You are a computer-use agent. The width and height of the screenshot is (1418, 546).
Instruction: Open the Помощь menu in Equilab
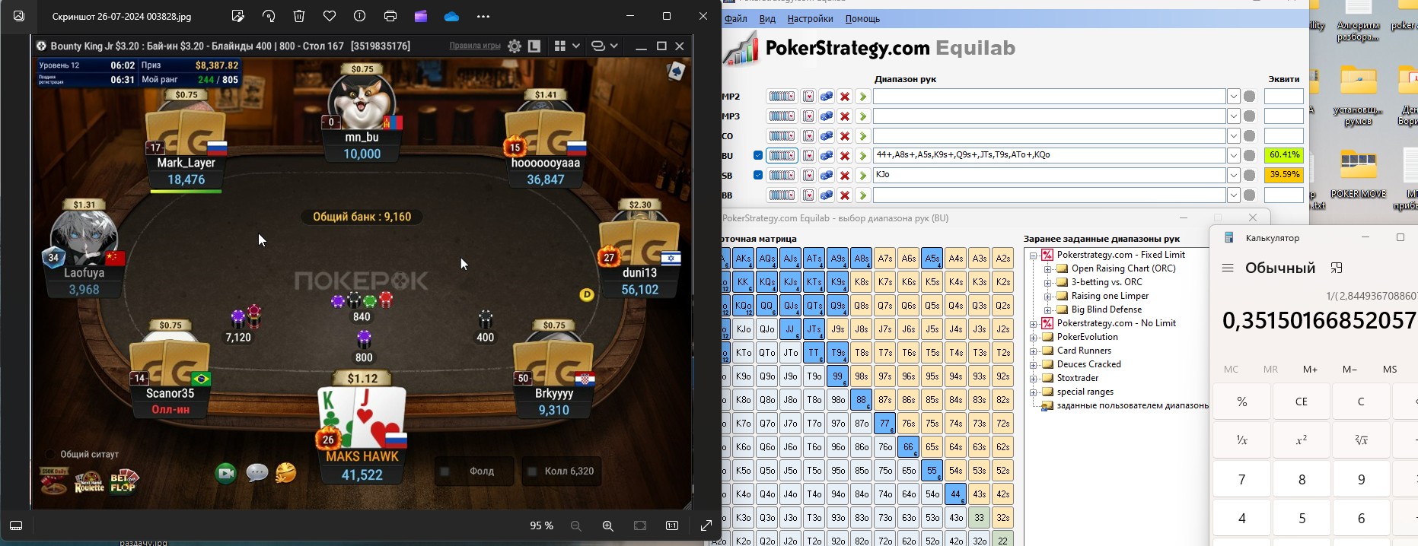click(862, 18)
